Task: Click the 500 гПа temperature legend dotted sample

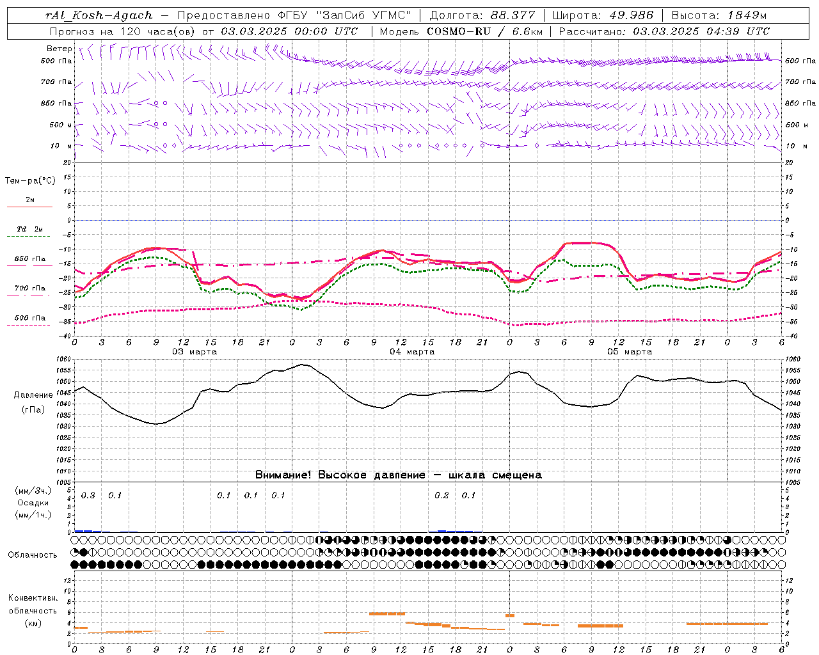Action: point(29,325)
